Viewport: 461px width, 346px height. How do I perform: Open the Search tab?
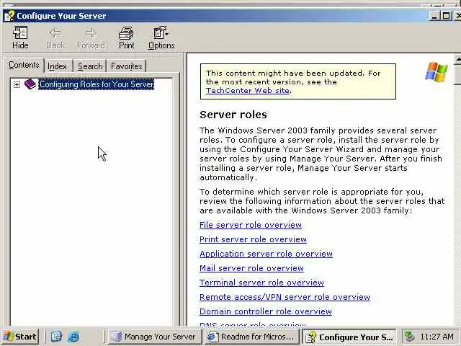(x=90, y=66)
